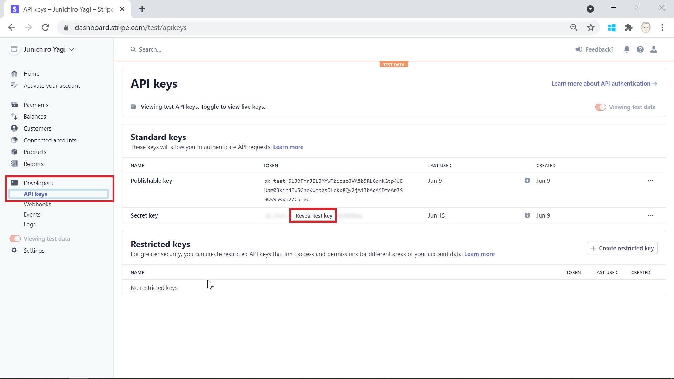Open the Secret key overflow menu

[x=650, y=215]
